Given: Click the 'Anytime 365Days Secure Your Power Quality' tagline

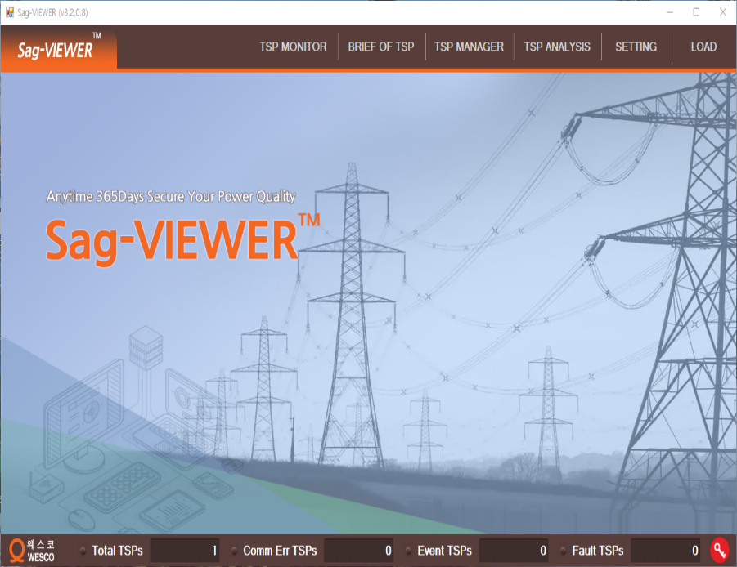Looking at the screenshot, I should coord(171,196).
